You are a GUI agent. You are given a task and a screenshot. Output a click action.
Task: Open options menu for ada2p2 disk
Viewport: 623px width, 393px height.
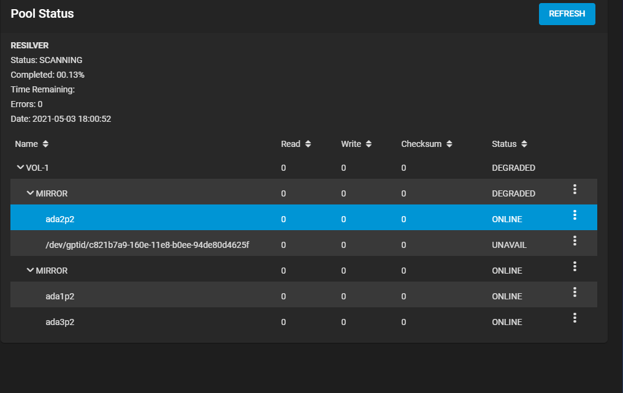tap(575, 215)
